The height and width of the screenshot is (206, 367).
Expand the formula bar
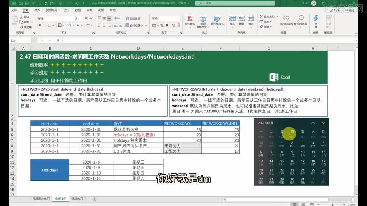[356, 40]
